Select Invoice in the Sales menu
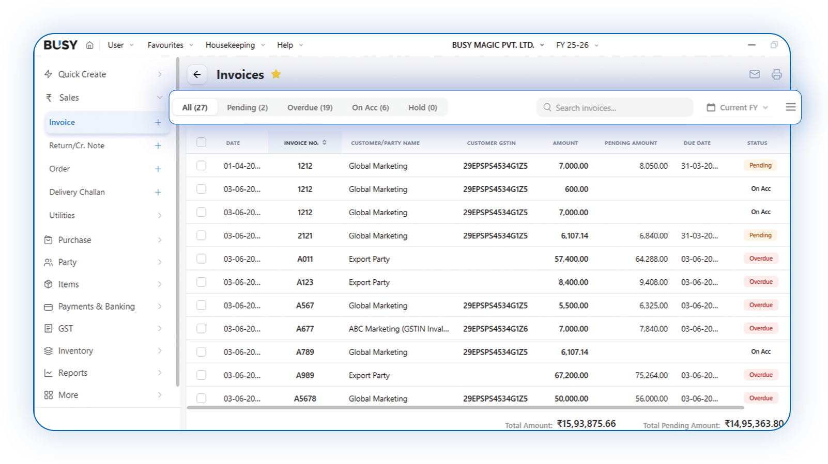The image size is (828, 464). click(106, 122)
